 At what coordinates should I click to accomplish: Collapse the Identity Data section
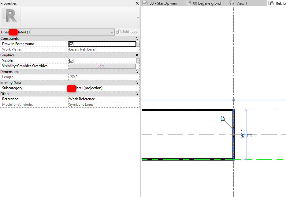coord(137,82)
